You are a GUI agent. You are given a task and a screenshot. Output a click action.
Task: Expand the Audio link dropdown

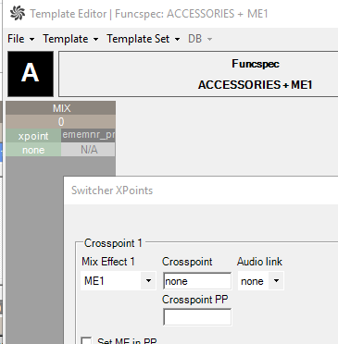click(x=260, y=281)
